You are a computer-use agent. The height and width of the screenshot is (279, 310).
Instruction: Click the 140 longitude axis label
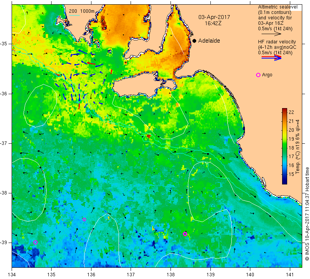(x=250, y=275)
